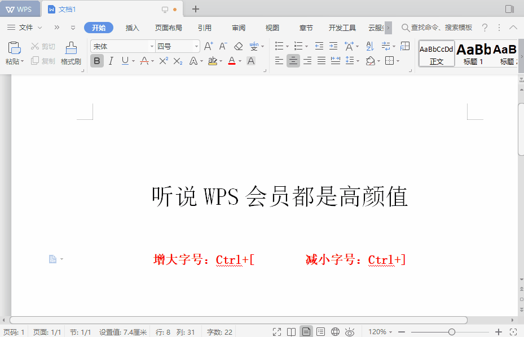Screen dimensions: 524x337
Task: Open the 宋体 font name dropdown
Action: [x=152, y=46]
